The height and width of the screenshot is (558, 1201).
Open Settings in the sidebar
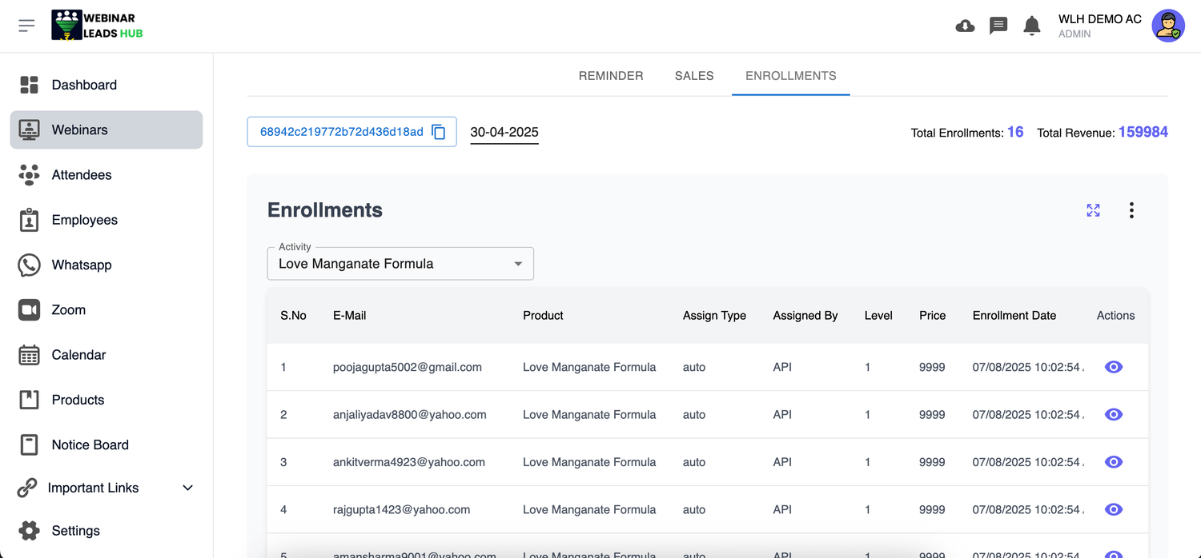tap(76, 531)
